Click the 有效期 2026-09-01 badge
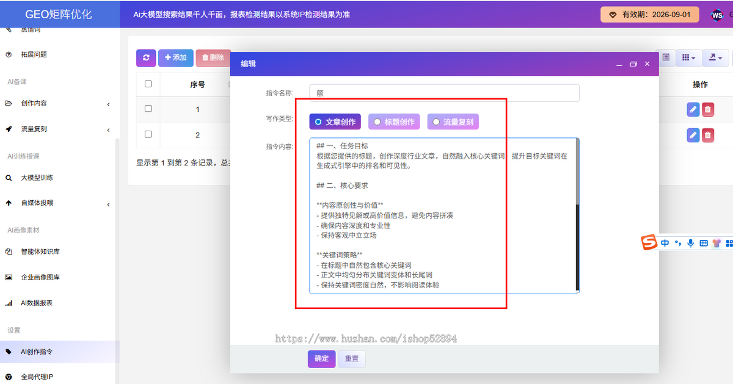The image size is (733, 384). point(649,14)
